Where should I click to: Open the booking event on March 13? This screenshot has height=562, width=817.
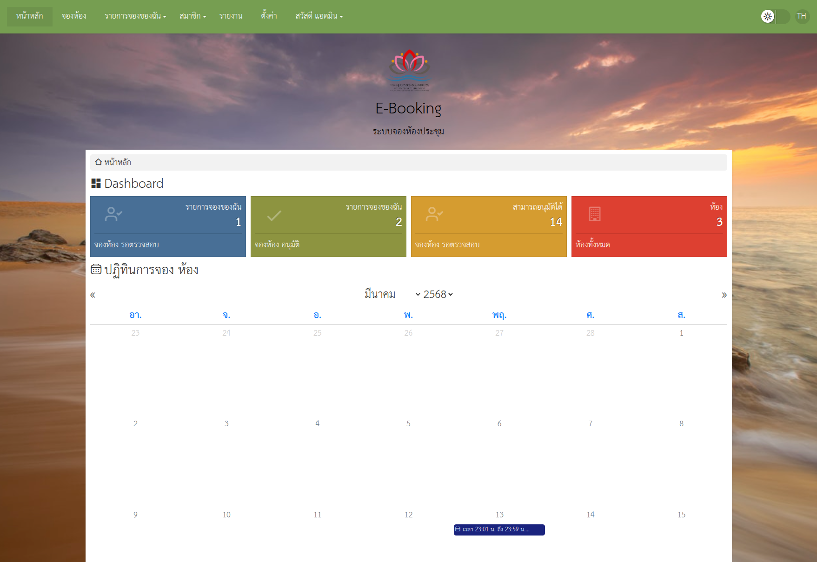(x=499, y=529)
